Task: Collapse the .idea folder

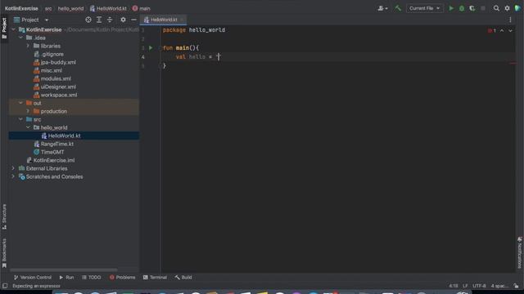Action: click(20, 38)
